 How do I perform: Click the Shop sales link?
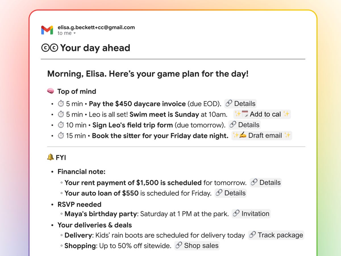[197, 245]
